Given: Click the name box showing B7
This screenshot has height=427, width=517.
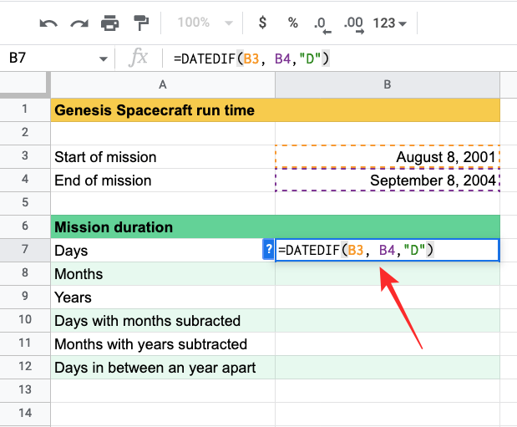Looking at the screenshot, I should (50, 58).
